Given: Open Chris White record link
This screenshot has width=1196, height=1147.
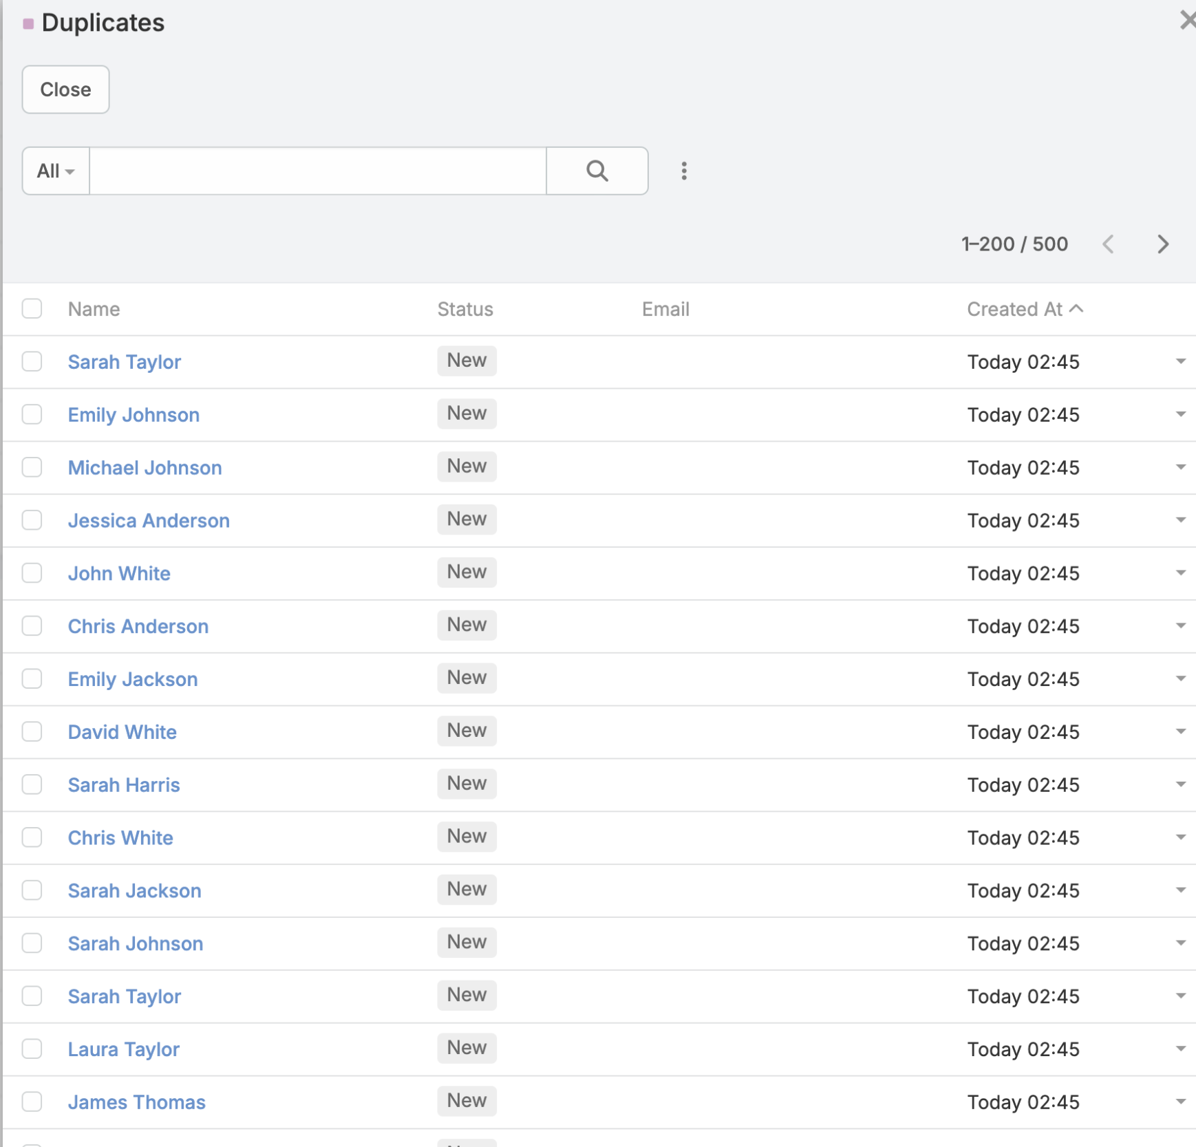Looking at the screenshot, I should [120, 838].
